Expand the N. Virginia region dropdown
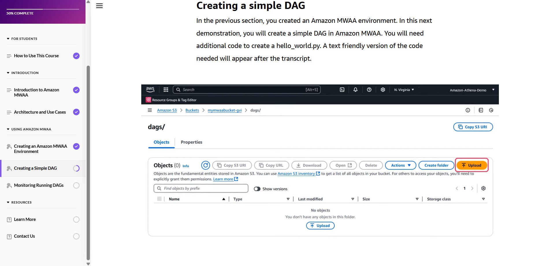 (404, 90)
